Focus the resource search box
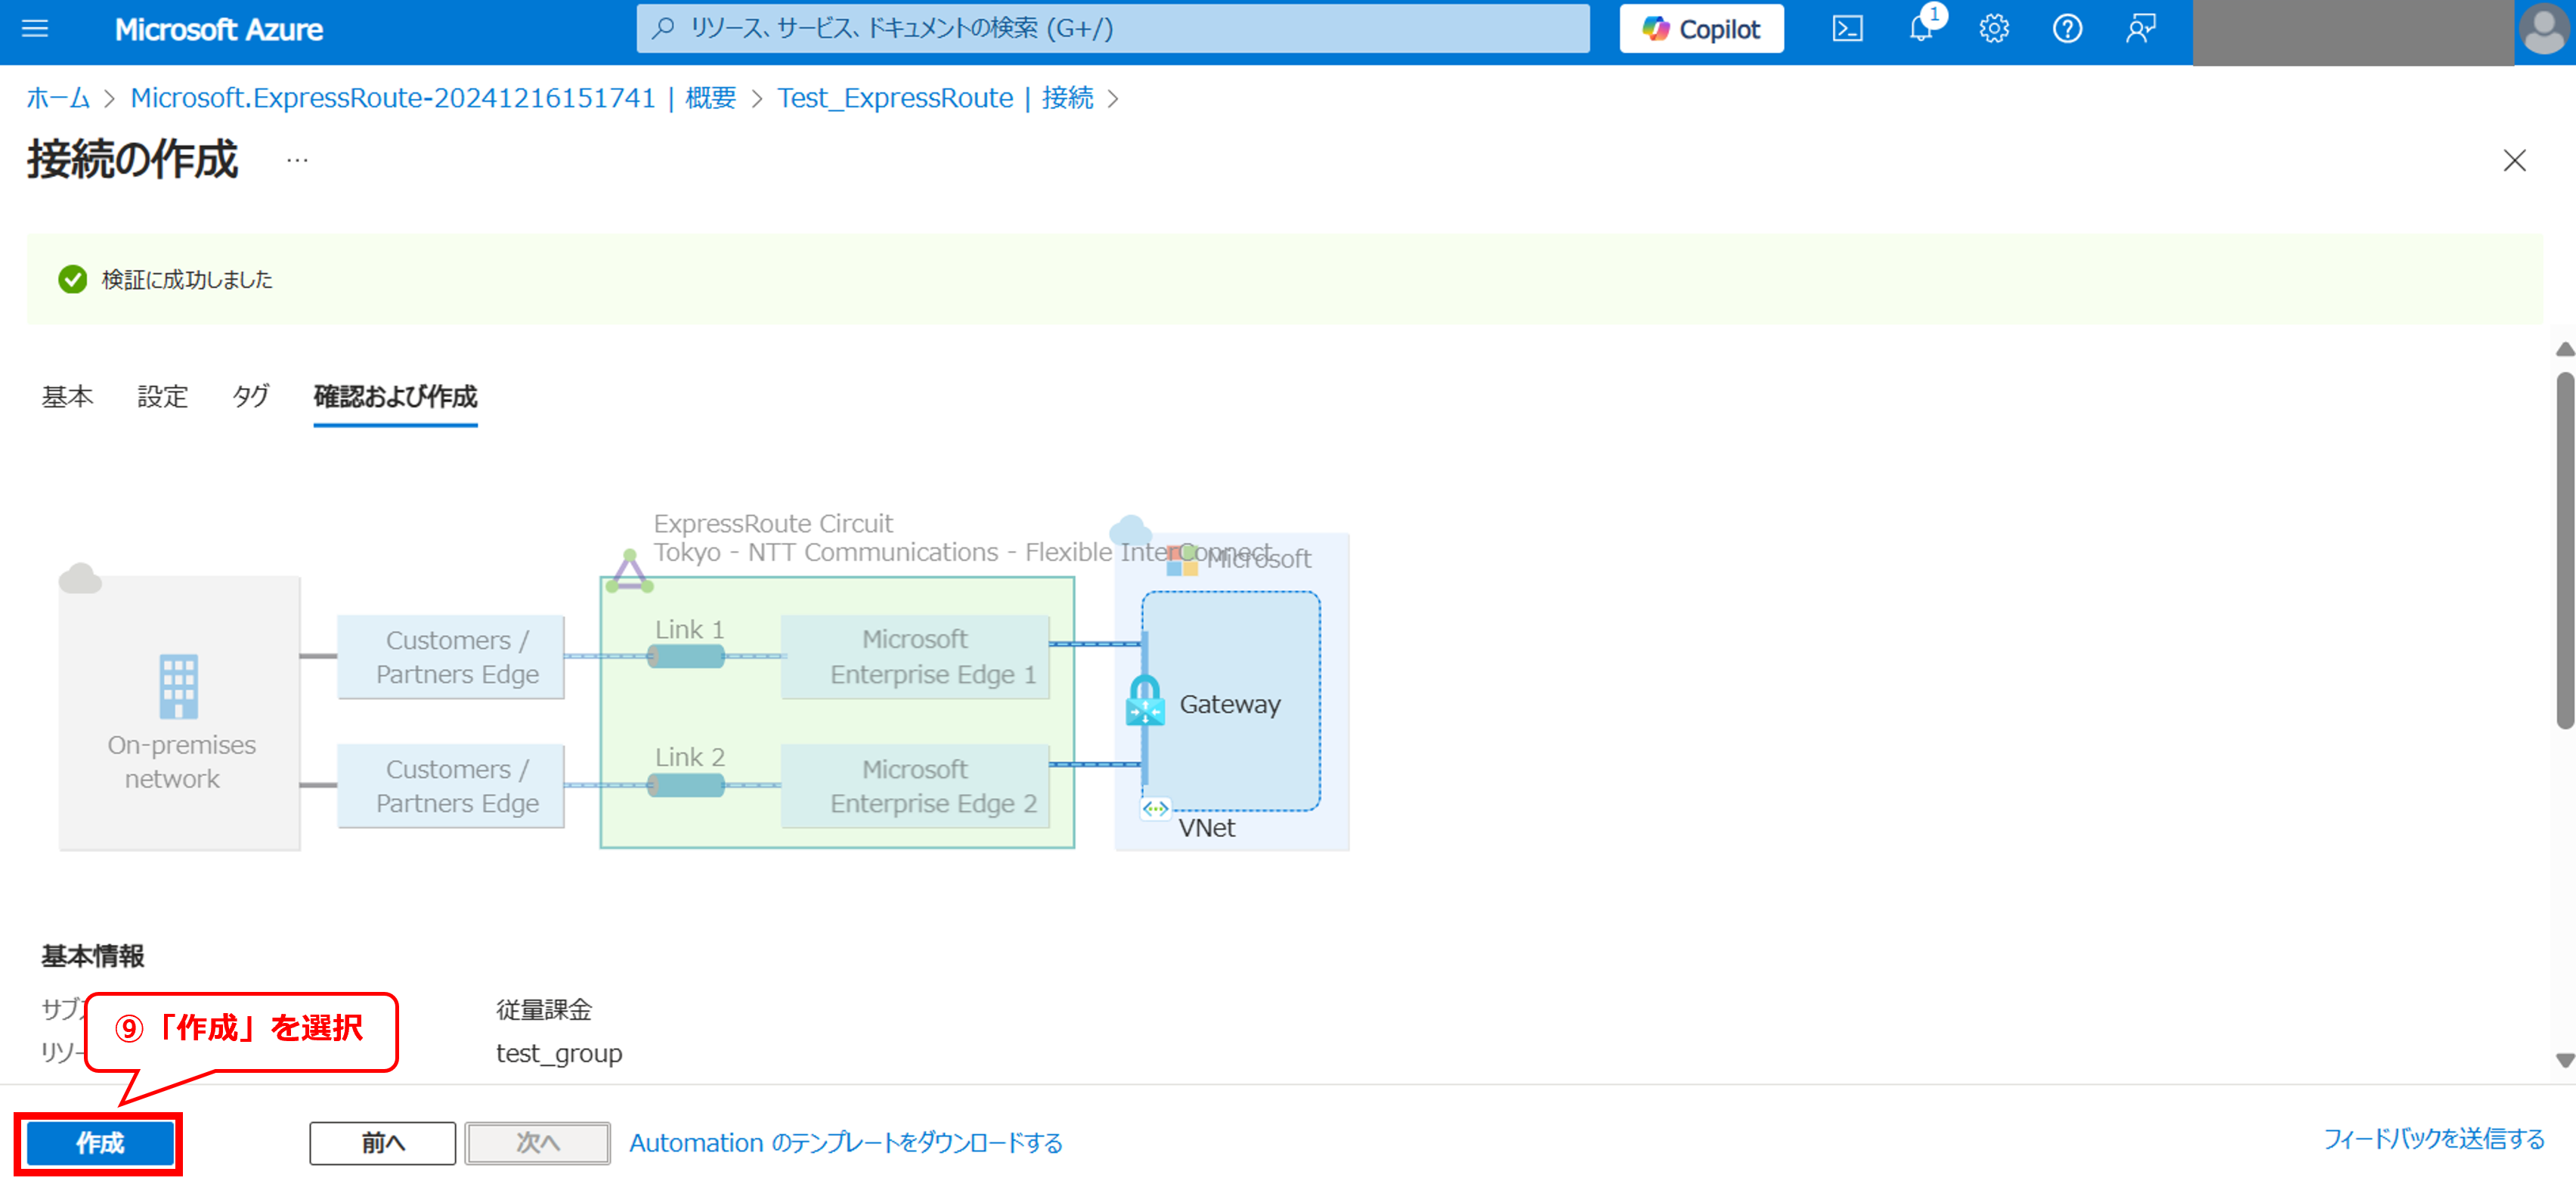 pyautogui.click(x=1112, y=28)
